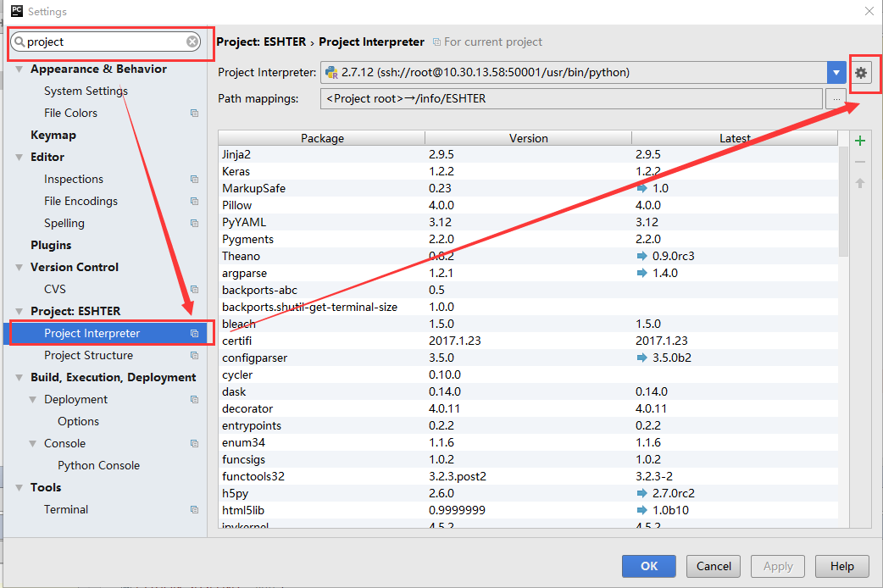883x588 pixels.
Task: Click into the settings search field
Action: (x=106, y=42)
